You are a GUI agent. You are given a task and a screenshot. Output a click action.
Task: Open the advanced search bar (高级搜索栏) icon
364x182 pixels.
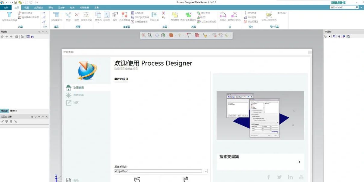tap(56, 15)
